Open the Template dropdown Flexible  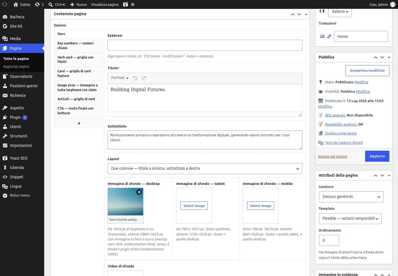point(350,219)
